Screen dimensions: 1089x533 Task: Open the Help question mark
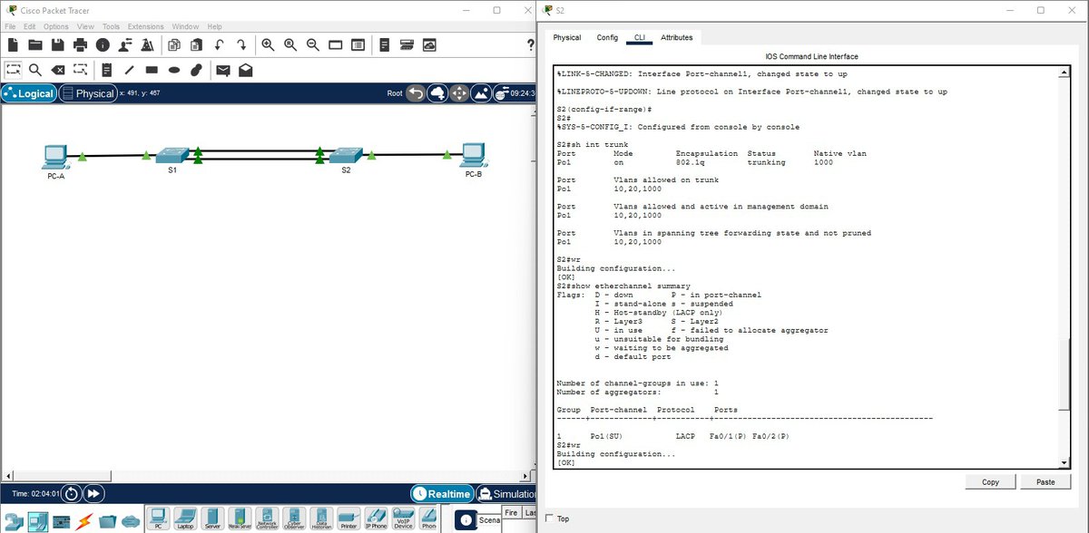(x=530, y=44)
